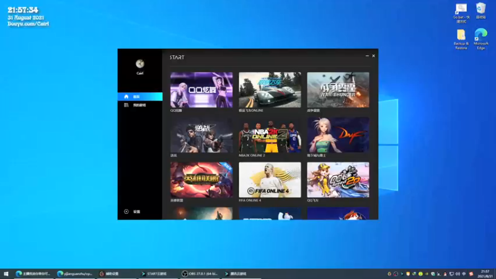Open the QQ dance game thumbnail
This screenshot has height=279, width=496.
point(201,90)
